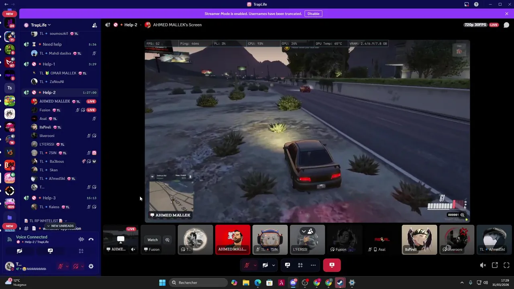Open the Steam icon on the taskbar

pyautogui.click(x=340, y=283)
